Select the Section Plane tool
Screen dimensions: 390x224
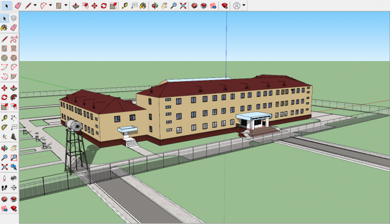click(14, 188)
